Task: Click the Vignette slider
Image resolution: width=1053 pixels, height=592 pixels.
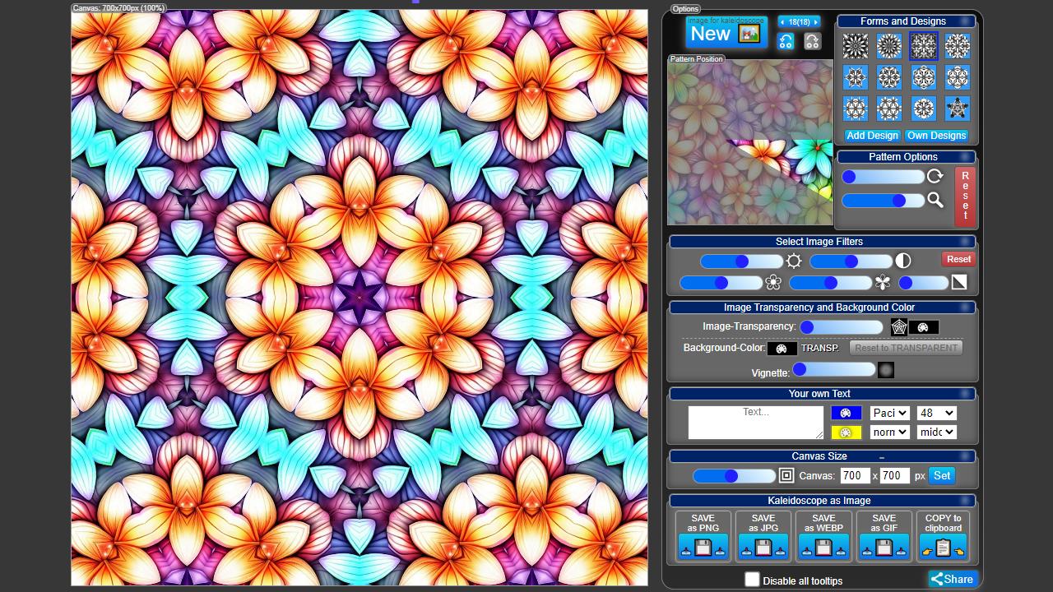Action: tap(833, 371)
